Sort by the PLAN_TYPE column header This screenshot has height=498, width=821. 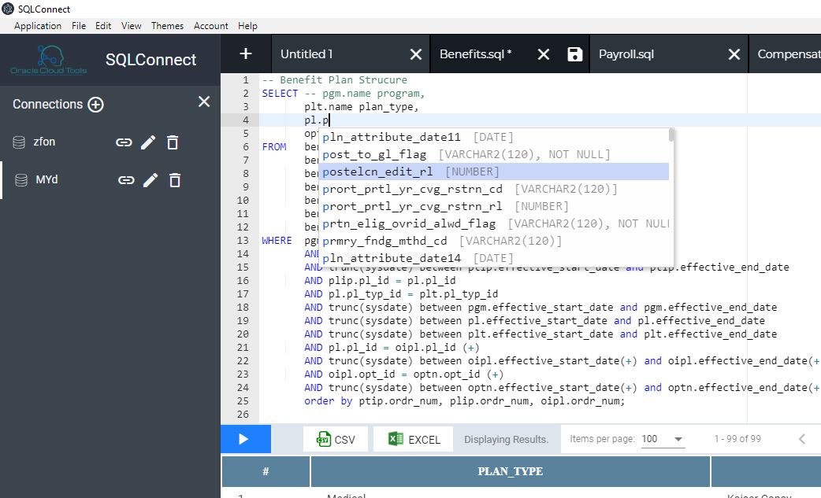tap(510, 471)
